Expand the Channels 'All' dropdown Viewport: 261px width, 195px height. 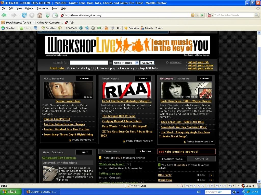coord(119,28)
